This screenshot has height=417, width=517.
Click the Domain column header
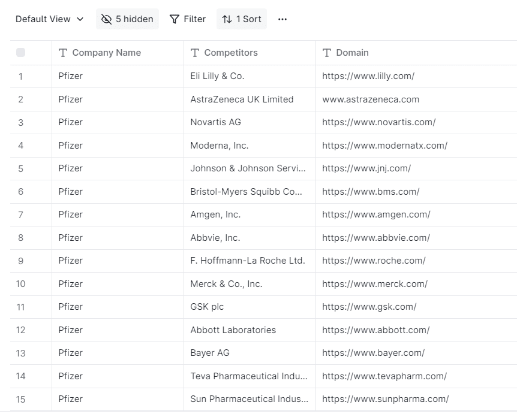pyautogui.click(x=416, y=53)
